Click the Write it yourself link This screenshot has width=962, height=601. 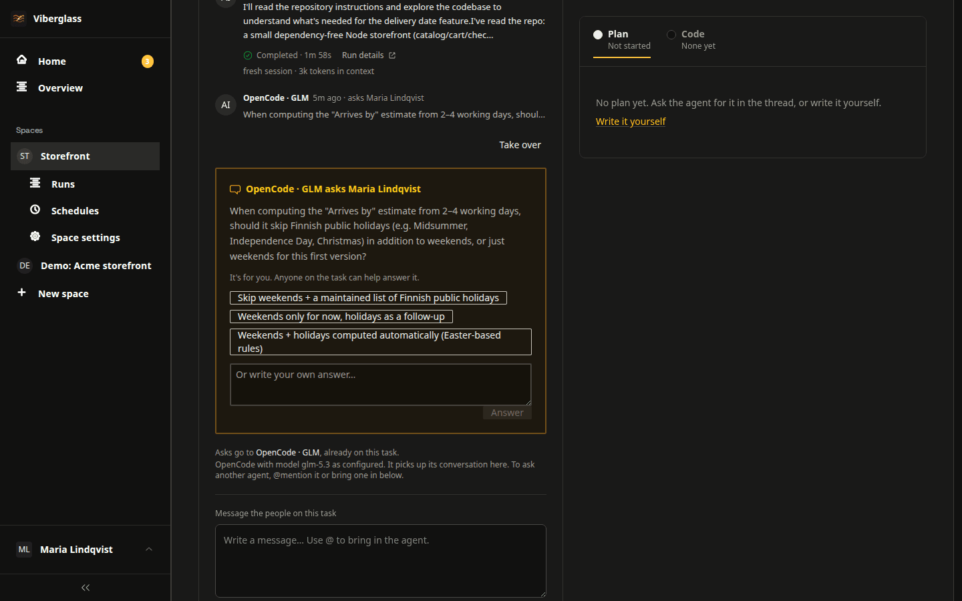pos(631,122)
